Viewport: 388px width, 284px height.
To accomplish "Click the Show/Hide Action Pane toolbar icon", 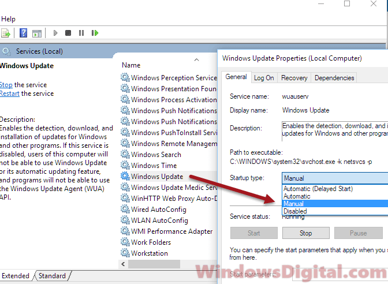I will pos(37,33).
